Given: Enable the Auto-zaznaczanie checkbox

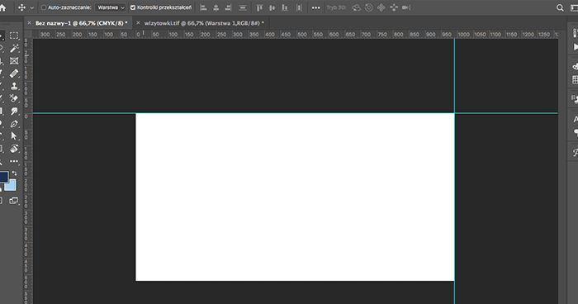Looking at the screenshot, I should click(44, 7).
